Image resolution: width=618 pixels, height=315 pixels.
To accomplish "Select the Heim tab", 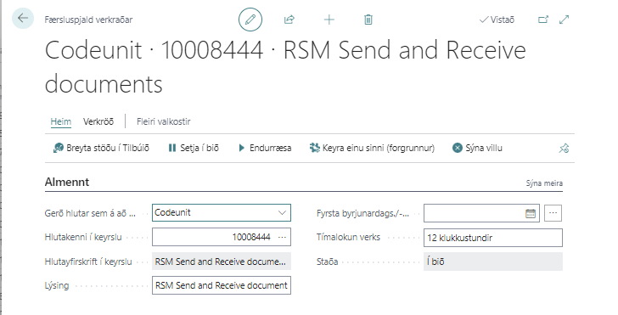I will point(61,121).
